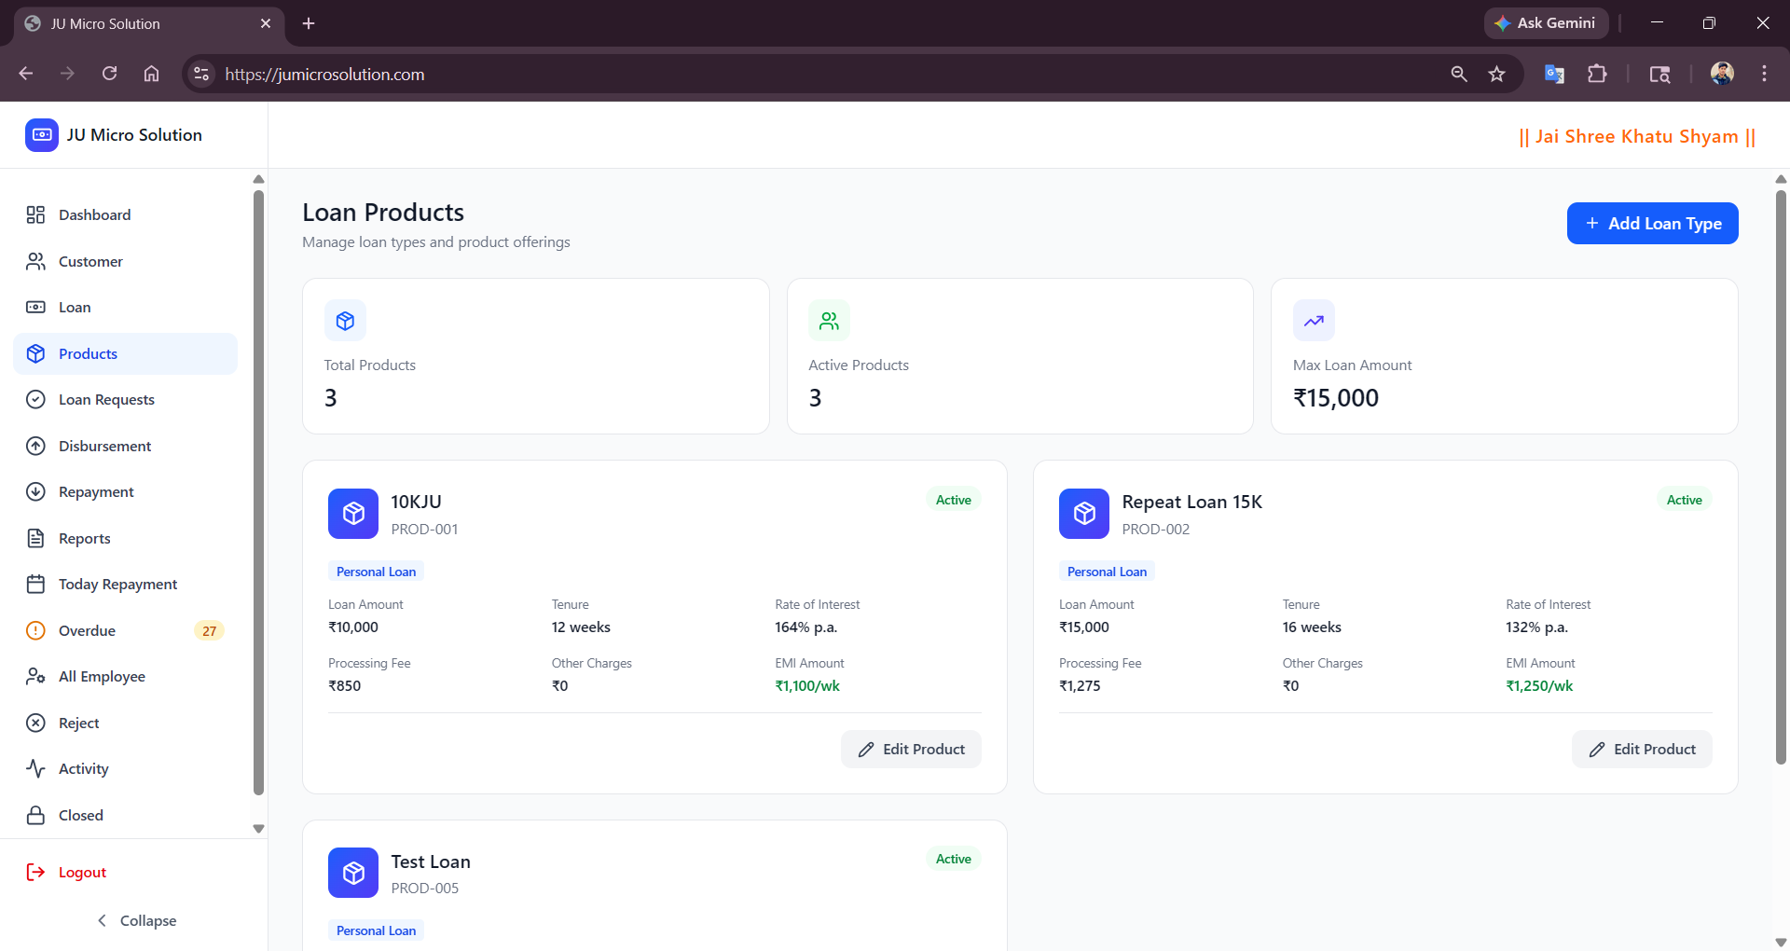Viewport: 1790px width, 951px height.
Task: Open the browser Extensions puzzle icon
Action: (1597, 74)
